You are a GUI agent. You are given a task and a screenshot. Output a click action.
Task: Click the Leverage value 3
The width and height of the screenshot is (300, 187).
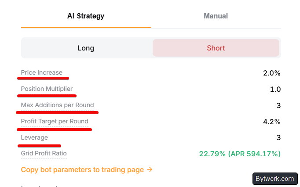click(278, 138)
